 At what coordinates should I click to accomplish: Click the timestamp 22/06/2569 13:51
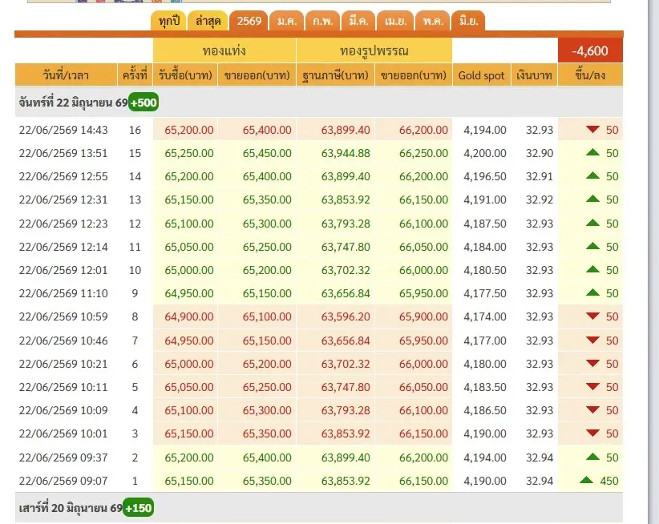(63, 153)
